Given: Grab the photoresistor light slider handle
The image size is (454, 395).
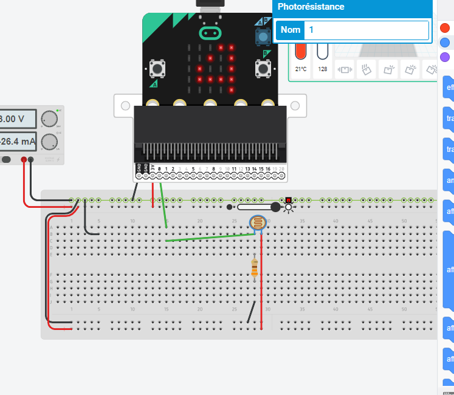Looking at the screenshot, I should tap(275, 207).
